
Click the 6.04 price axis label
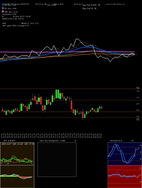click(x=138, y=110)
